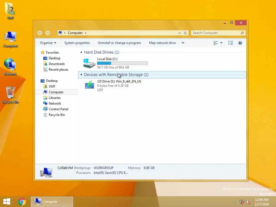Launch Google Chrome from the taskbar
This screenshot has width=276, height=207.
tap(22, 202)
